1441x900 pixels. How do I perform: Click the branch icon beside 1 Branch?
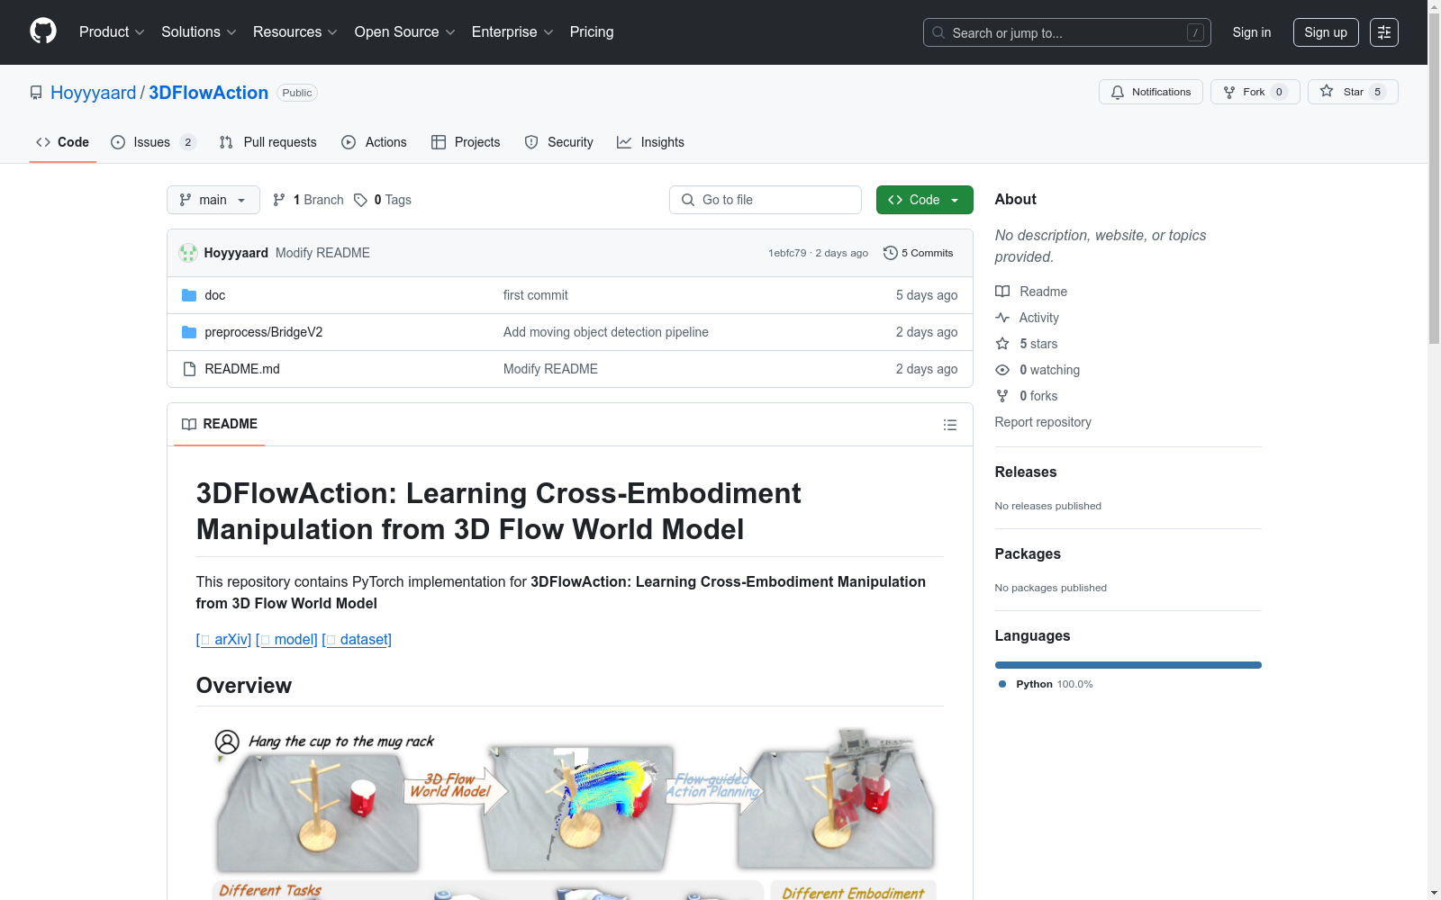click(x=279, y=200)
